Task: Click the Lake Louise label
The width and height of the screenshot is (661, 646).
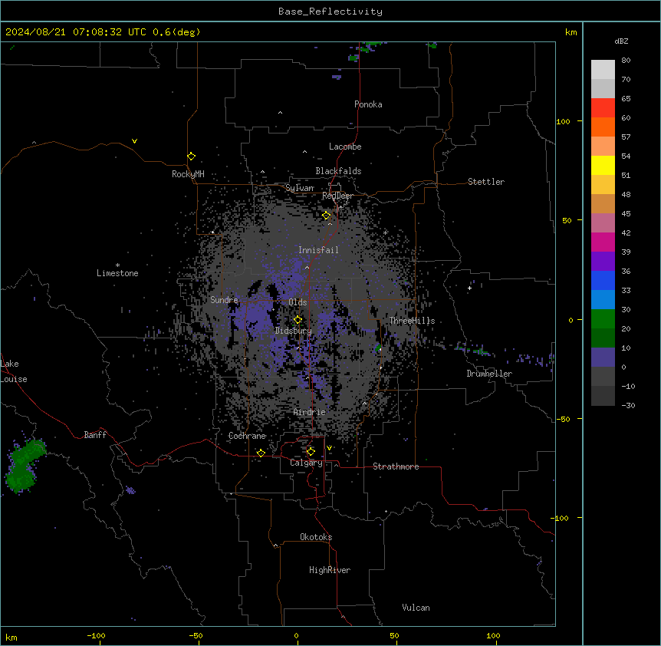Action: point(14,371)
